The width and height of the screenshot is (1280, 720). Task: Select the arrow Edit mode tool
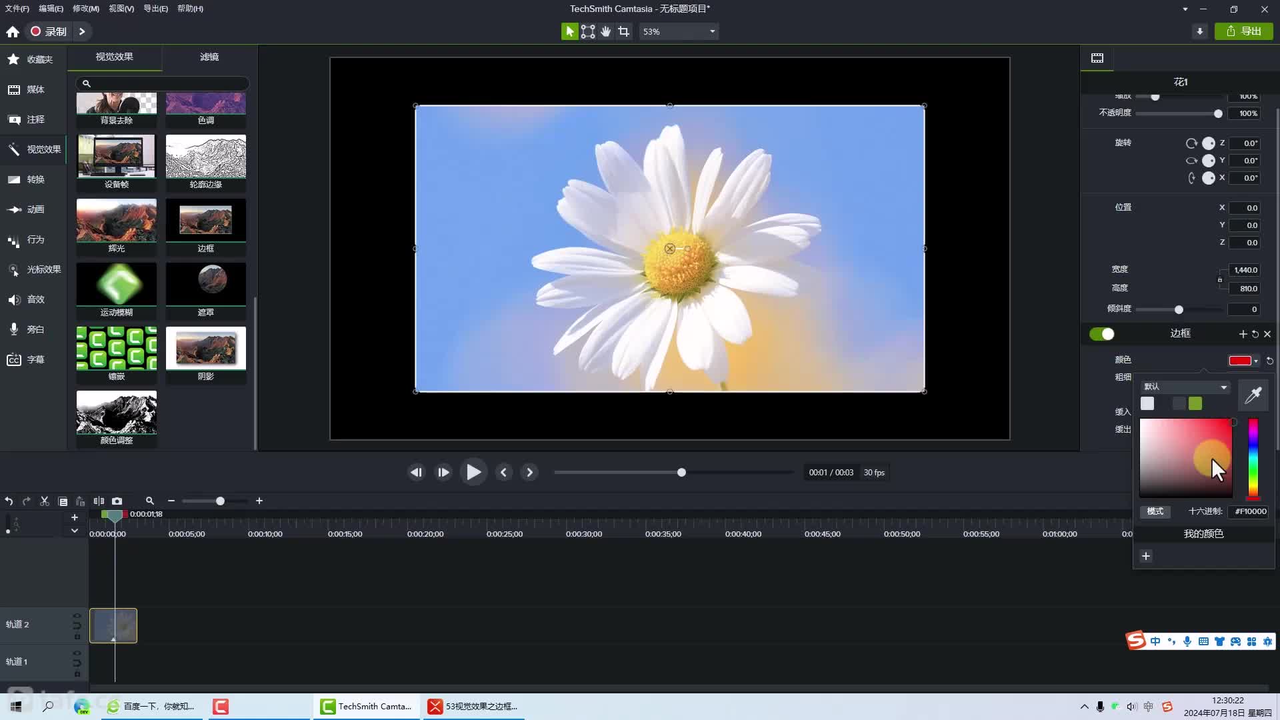click(x=569, y=31)
